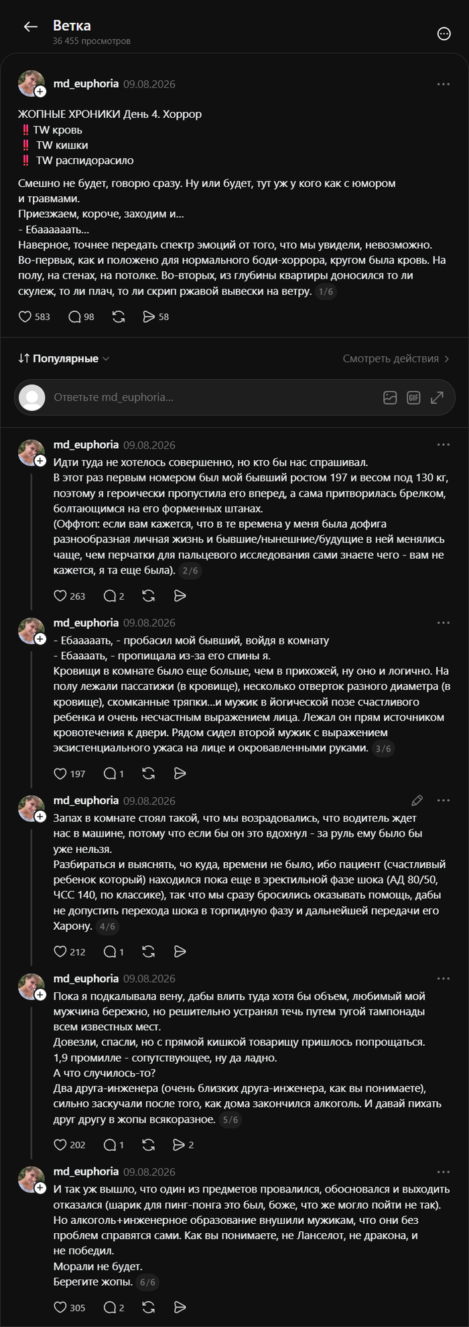Share the 5/6 reply with 2 shares
The image size is (469, 1327).
(183, 1145)
